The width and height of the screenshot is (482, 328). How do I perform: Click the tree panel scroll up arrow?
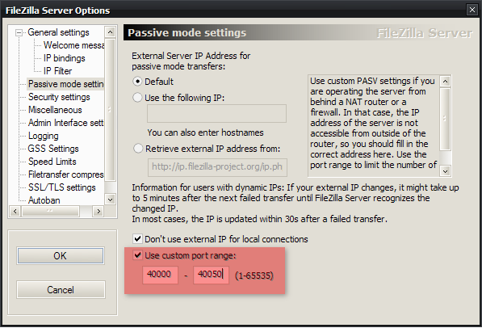pyautogui.click(x=110, y=32)
